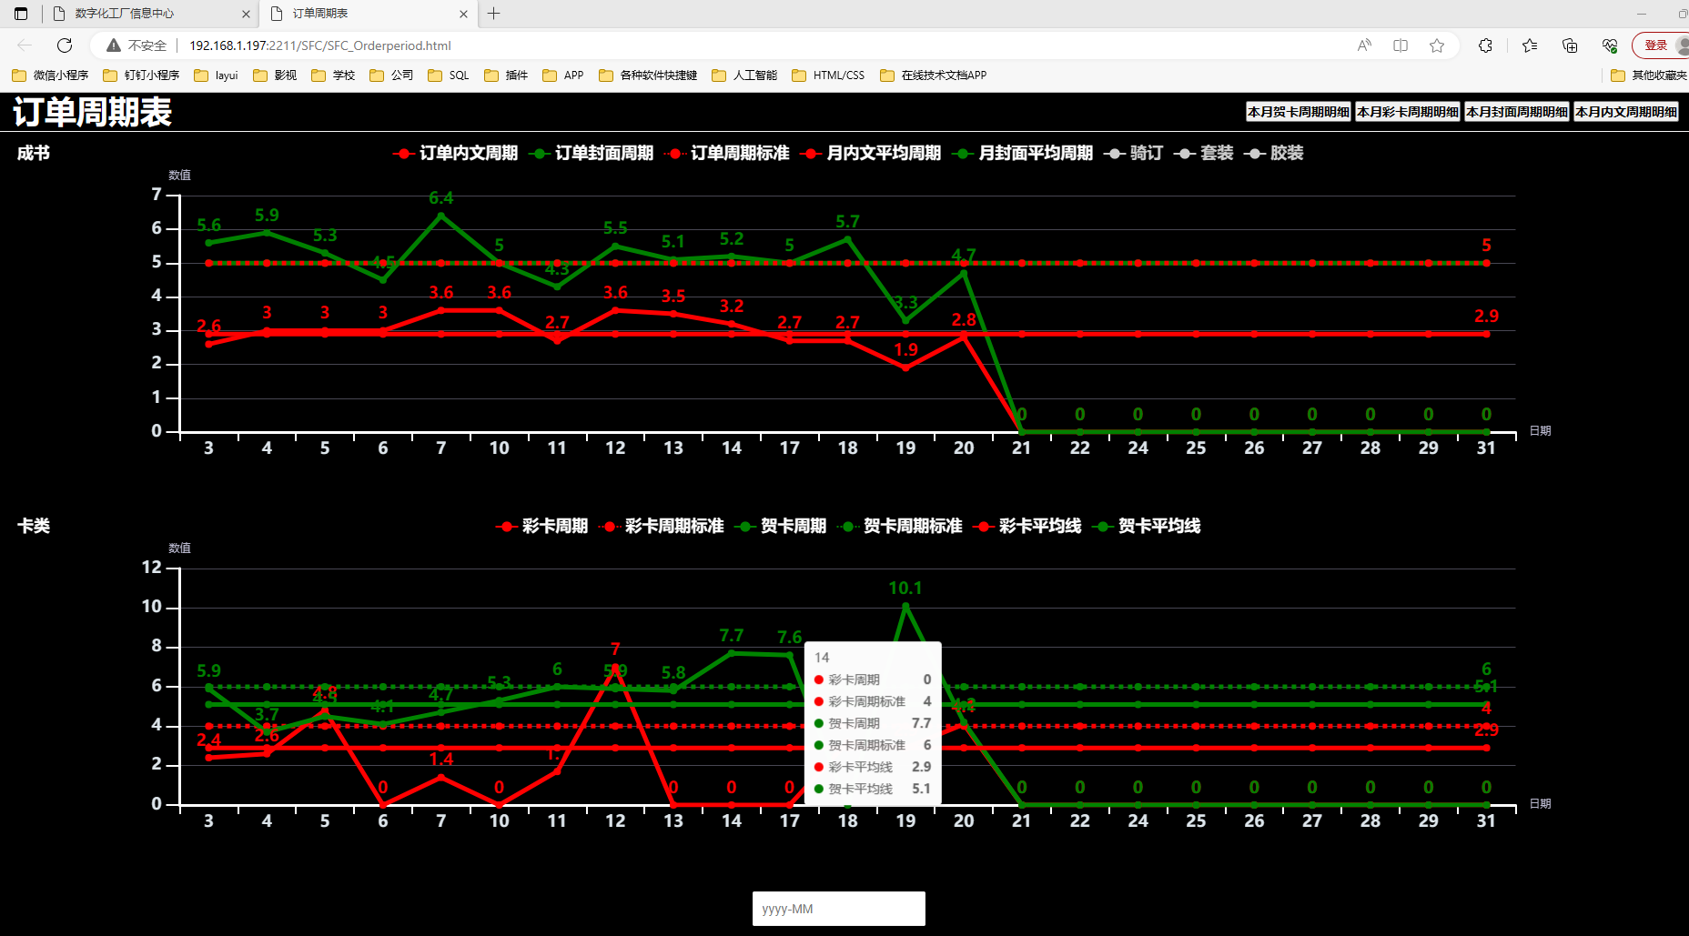The image size is (1689, 936).
Task: Open 本月内文周期明细 detail button
Action: (1626, 112)
